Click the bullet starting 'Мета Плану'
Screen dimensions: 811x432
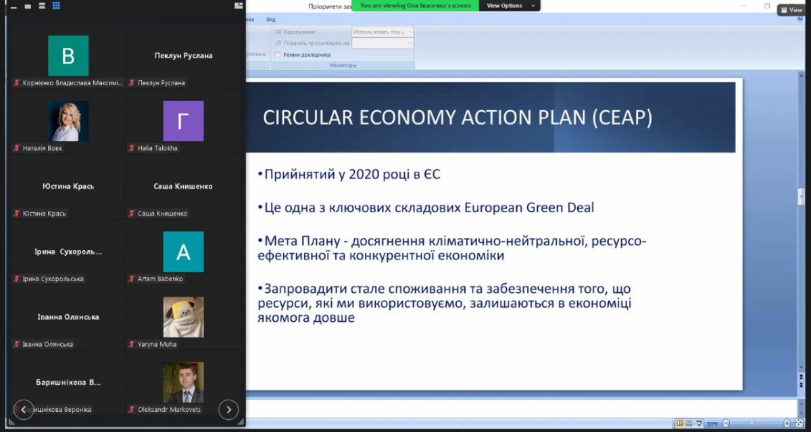pyautogui.click(x=452, y=248)
